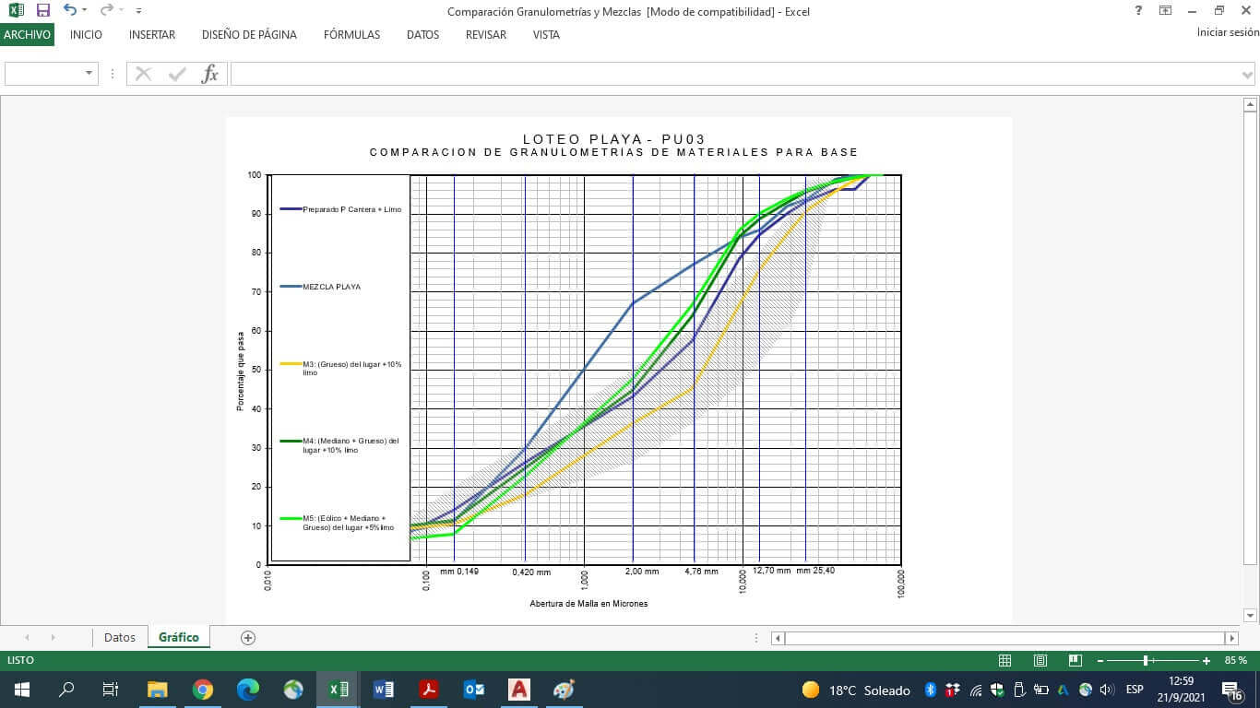Viewport: 1260px width, 708px height.
Task: Click the Iniciar sesión link
Action: click(1227, 32)
